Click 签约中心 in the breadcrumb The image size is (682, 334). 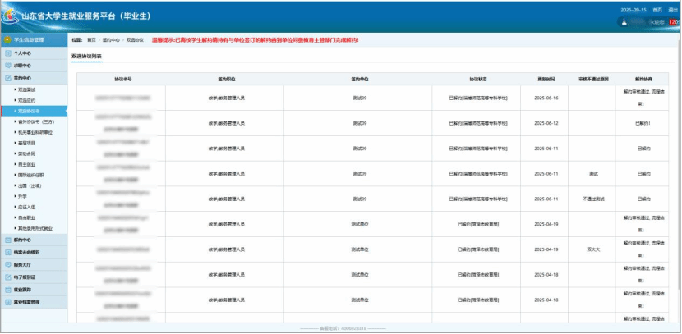111,39
